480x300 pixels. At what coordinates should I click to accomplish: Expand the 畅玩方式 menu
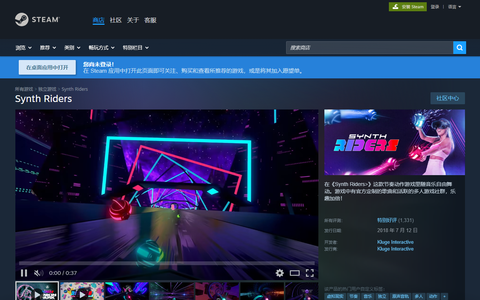102,48
